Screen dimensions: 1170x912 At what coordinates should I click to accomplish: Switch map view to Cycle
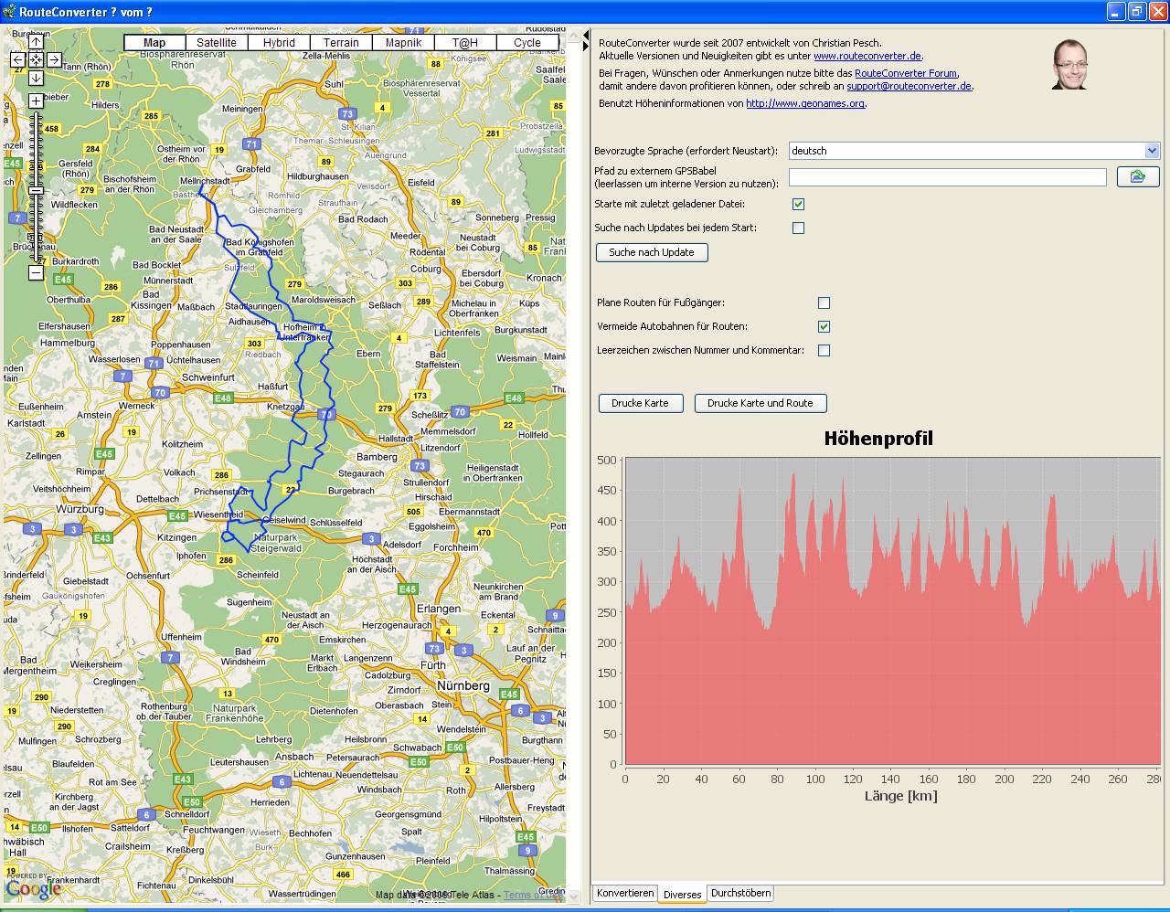527,43
